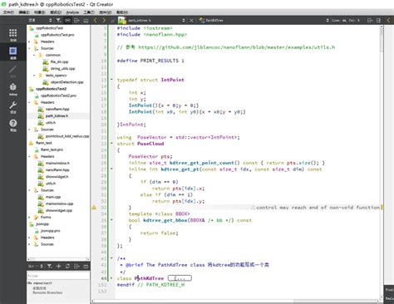Expand the Forms folder in project tree
This screenshot has height=304, width=394.
pos(30,218)
